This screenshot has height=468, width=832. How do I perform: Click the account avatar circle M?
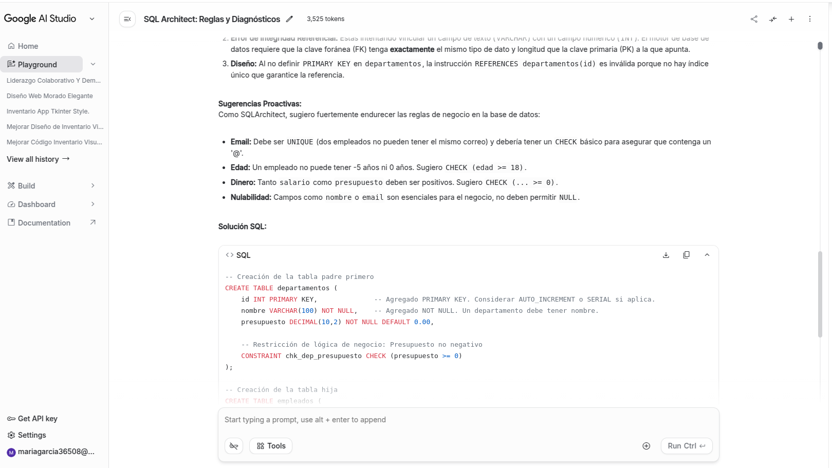coord(11,453)
